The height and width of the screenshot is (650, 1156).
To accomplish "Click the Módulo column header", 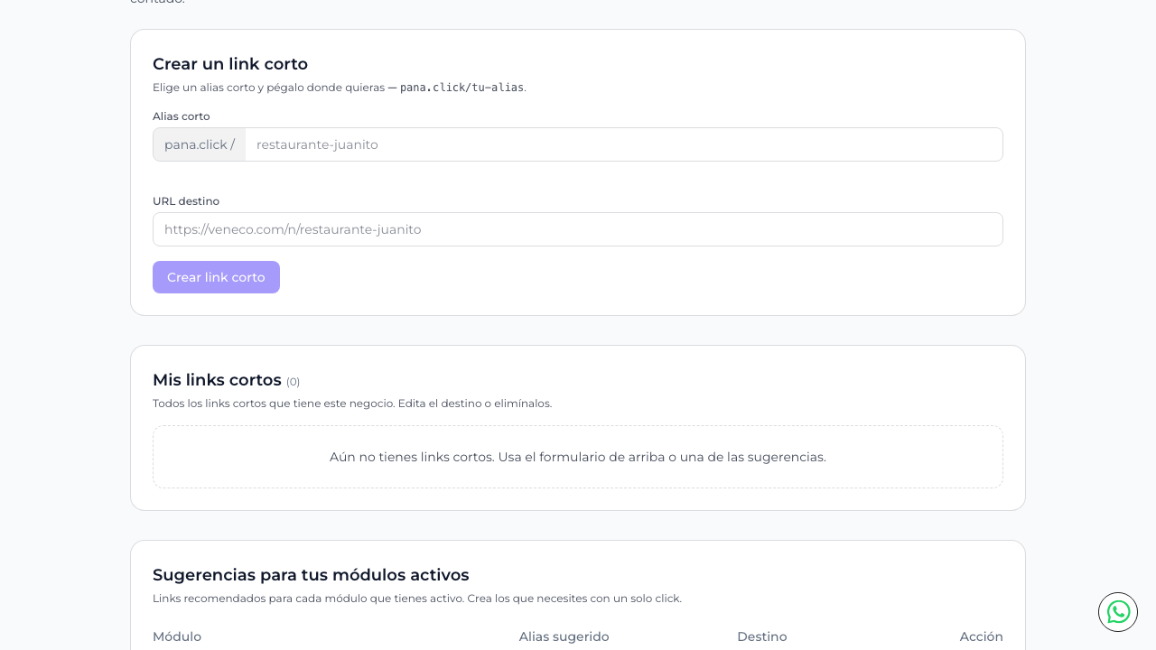I will [x=177, y=636].
